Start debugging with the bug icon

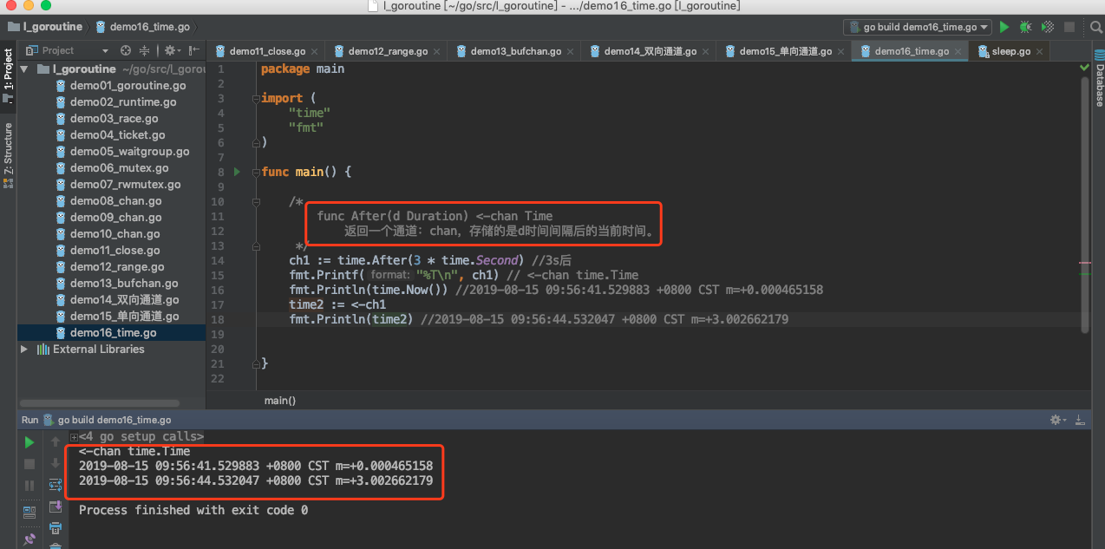1025,27
